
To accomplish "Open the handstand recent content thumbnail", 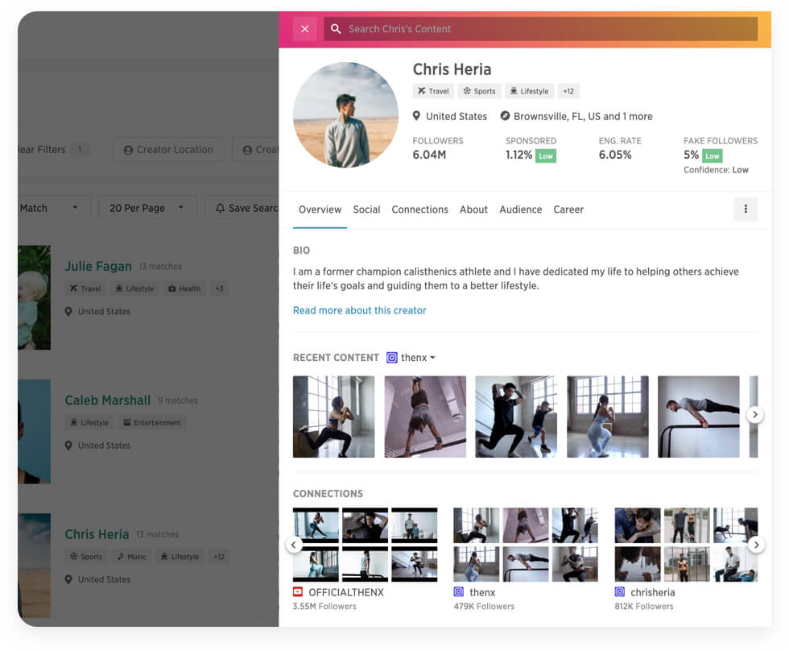I will click(425, 417).
